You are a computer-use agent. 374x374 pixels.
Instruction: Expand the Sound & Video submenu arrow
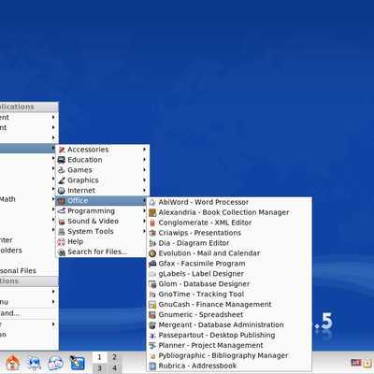tap(145, 221)
